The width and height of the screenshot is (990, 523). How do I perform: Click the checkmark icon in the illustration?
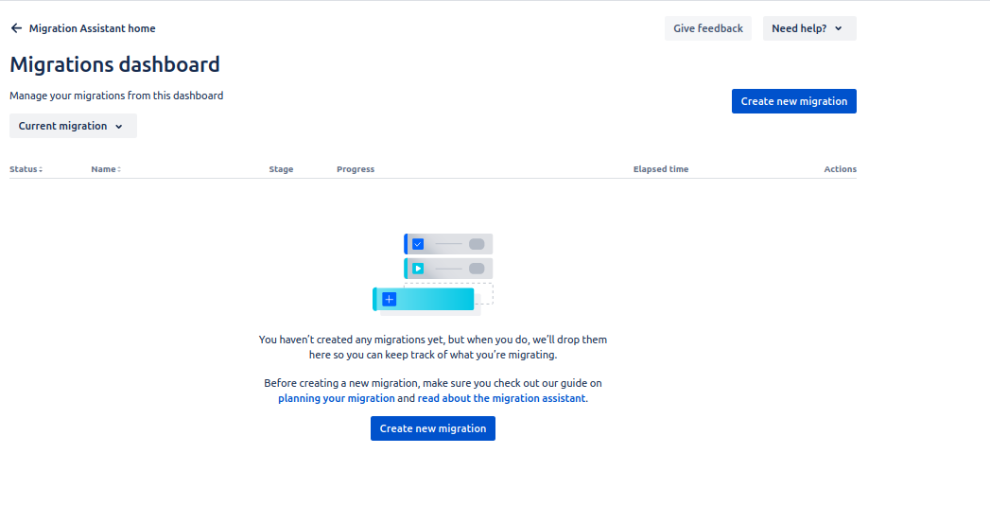[x=418, y=244]
